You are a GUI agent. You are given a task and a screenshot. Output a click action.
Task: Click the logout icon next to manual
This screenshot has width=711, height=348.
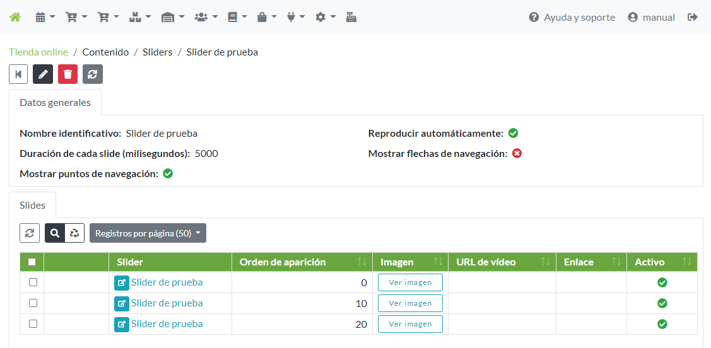(x=693, y=18)
